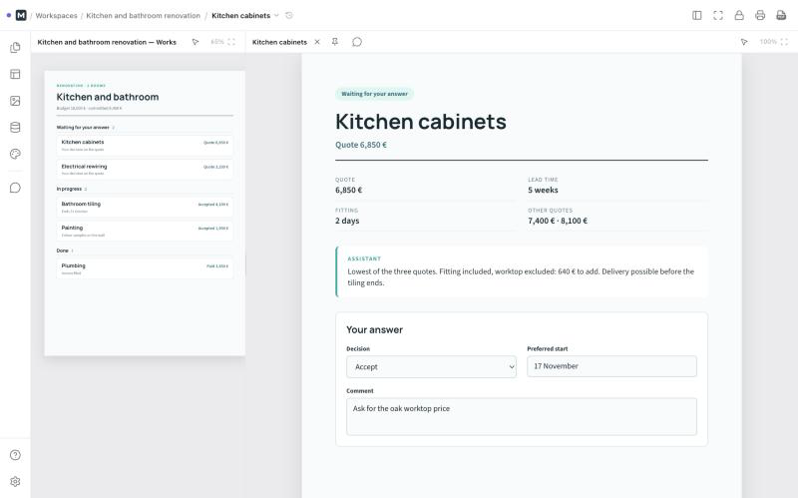Open the image assets icon in sidebar
Viewport: 798px width, 498px height.
coord(15,101)
